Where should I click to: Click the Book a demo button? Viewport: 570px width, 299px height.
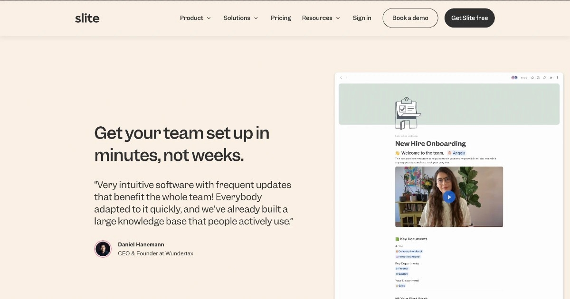tap(410, 18)
